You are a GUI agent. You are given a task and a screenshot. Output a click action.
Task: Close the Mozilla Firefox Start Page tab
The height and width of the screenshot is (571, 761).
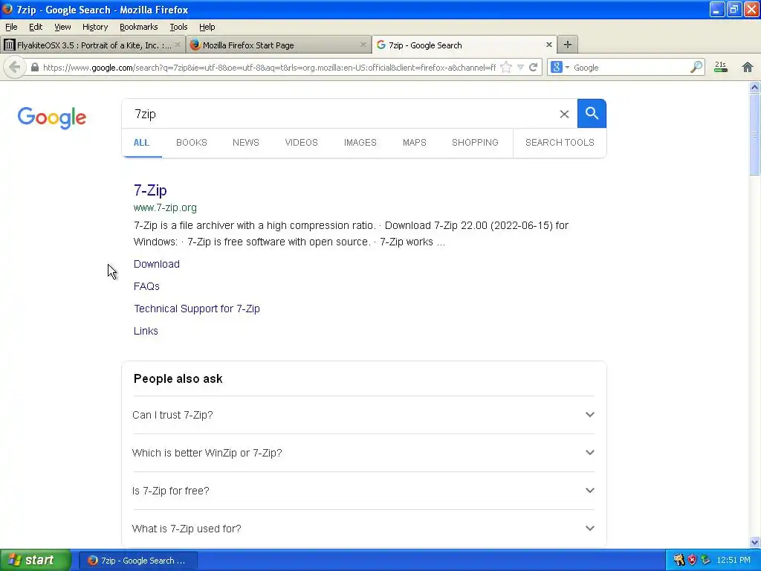363,45
